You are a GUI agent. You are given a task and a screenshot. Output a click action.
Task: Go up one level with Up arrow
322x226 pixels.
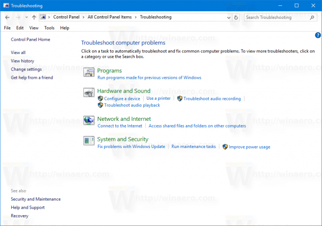[34, 17]
